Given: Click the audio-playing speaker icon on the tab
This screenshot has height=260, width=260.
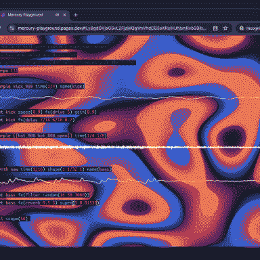Looking at the screenshot, I should click(57, 15).
